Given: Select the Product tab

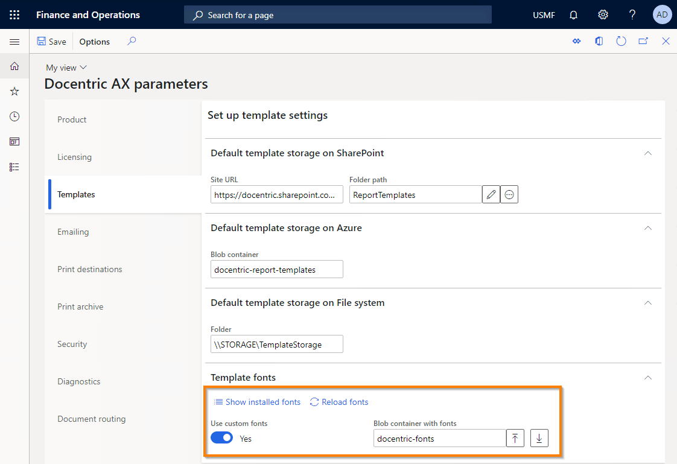Looking at the screenshot, I should (x=123, y=119).
